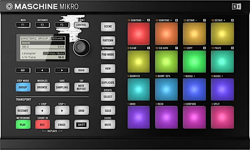This screenshot has width=250, height=150.
Task: Push the DUPLICATE button
Action: (108, 83)
